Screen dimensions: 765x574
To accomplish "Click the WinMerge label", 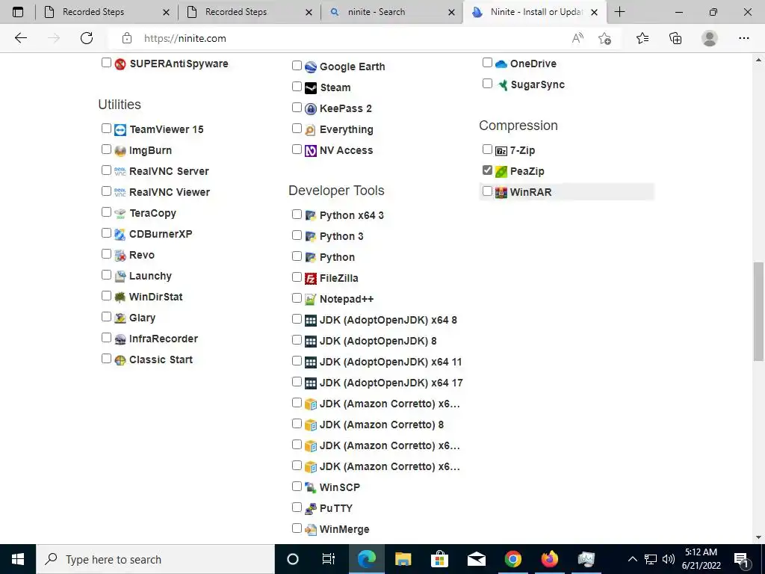I will (344, 529).
